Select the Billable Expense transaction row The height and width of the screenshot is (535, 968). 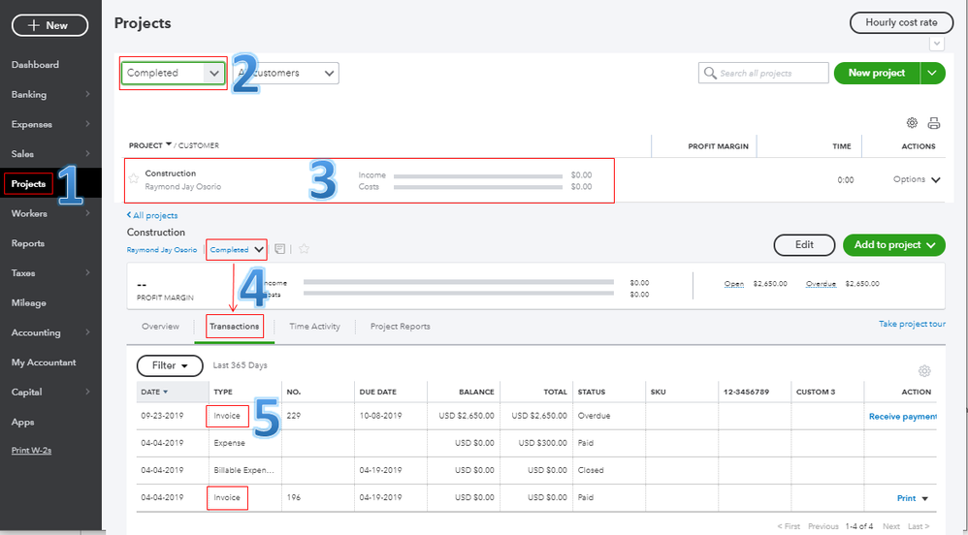[x=243, y=470]
